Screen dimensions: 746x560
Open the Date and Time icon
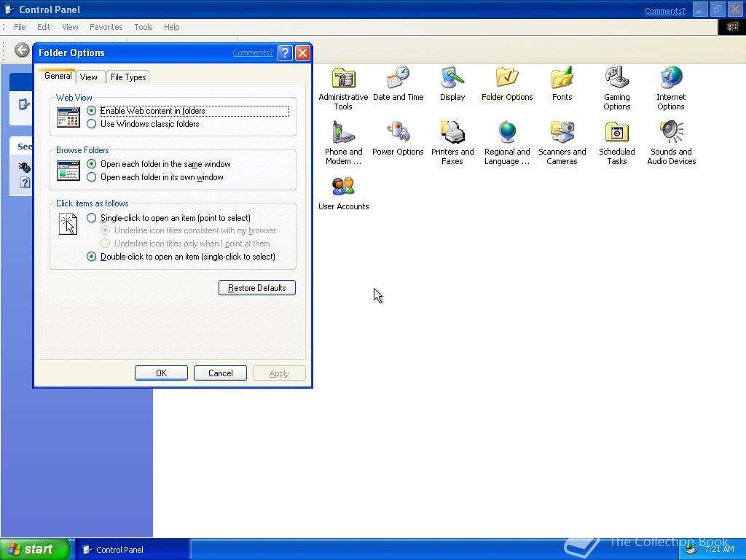[x=398, y=84]
